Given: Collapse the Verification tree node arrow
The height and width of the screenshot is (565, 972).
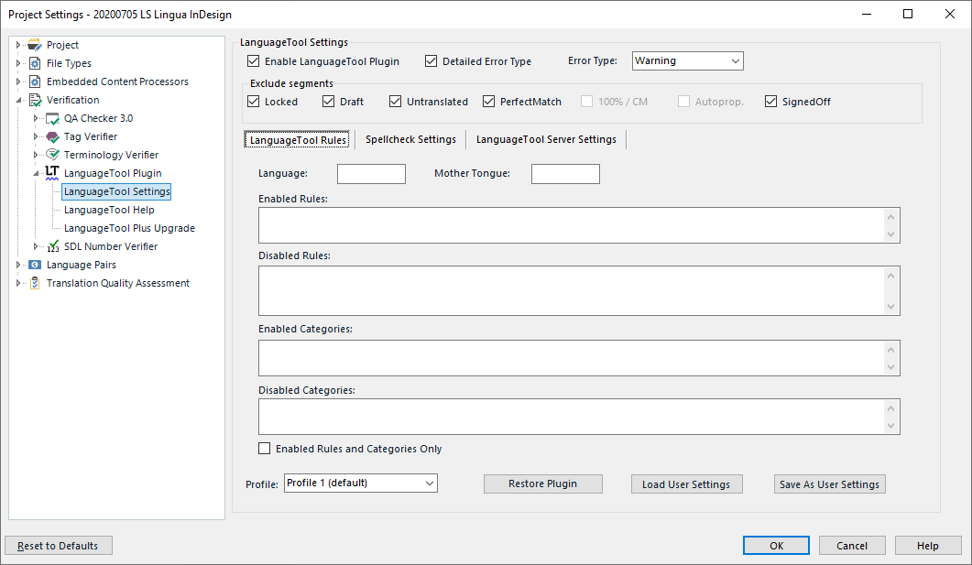Looking at the screenshot, I should tap(18, 101).
